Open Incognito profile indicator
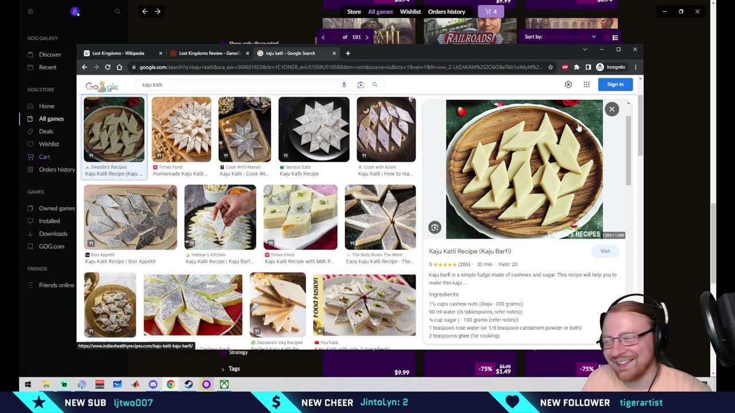 (x=610, y=67)
